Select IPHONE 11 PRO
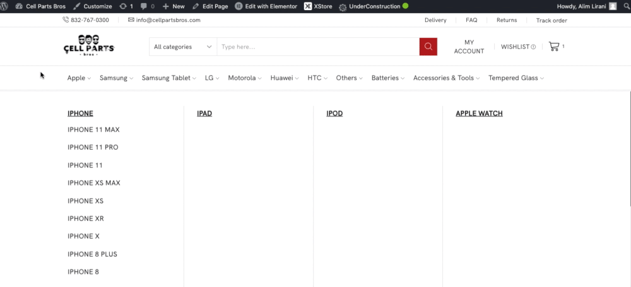Image resolution: width=631 pixels, height=287 pixels. tap(93, 147)
